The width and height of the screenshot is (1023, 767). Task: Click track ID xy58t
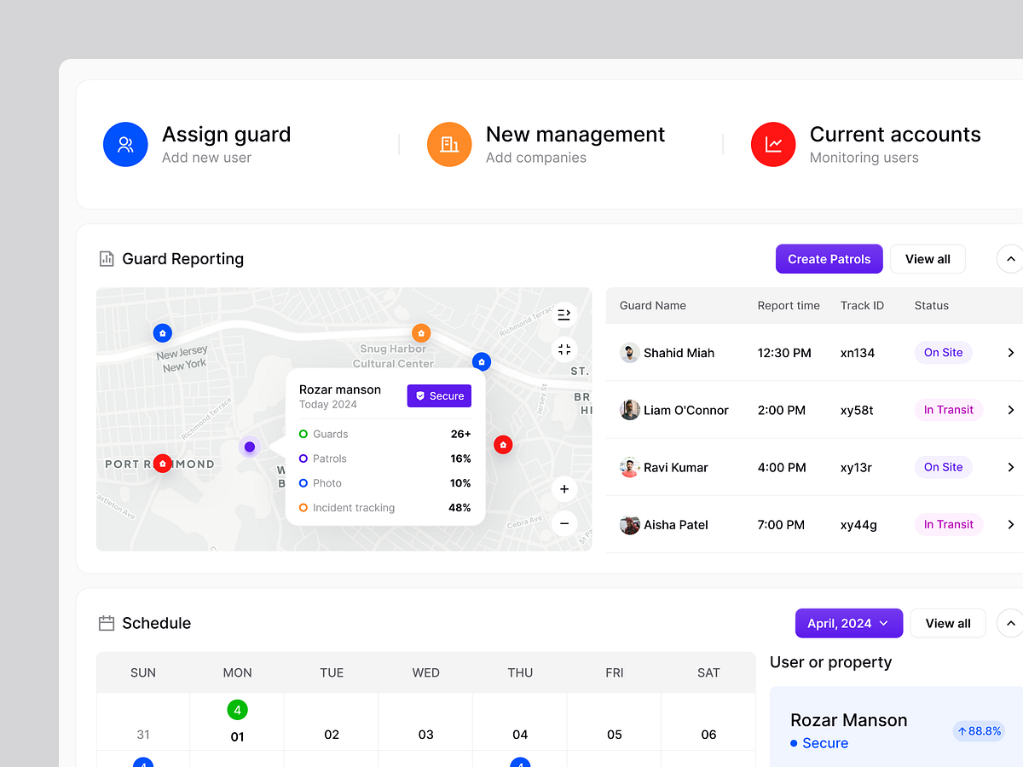pyautogui.click(x=857, y=410)
